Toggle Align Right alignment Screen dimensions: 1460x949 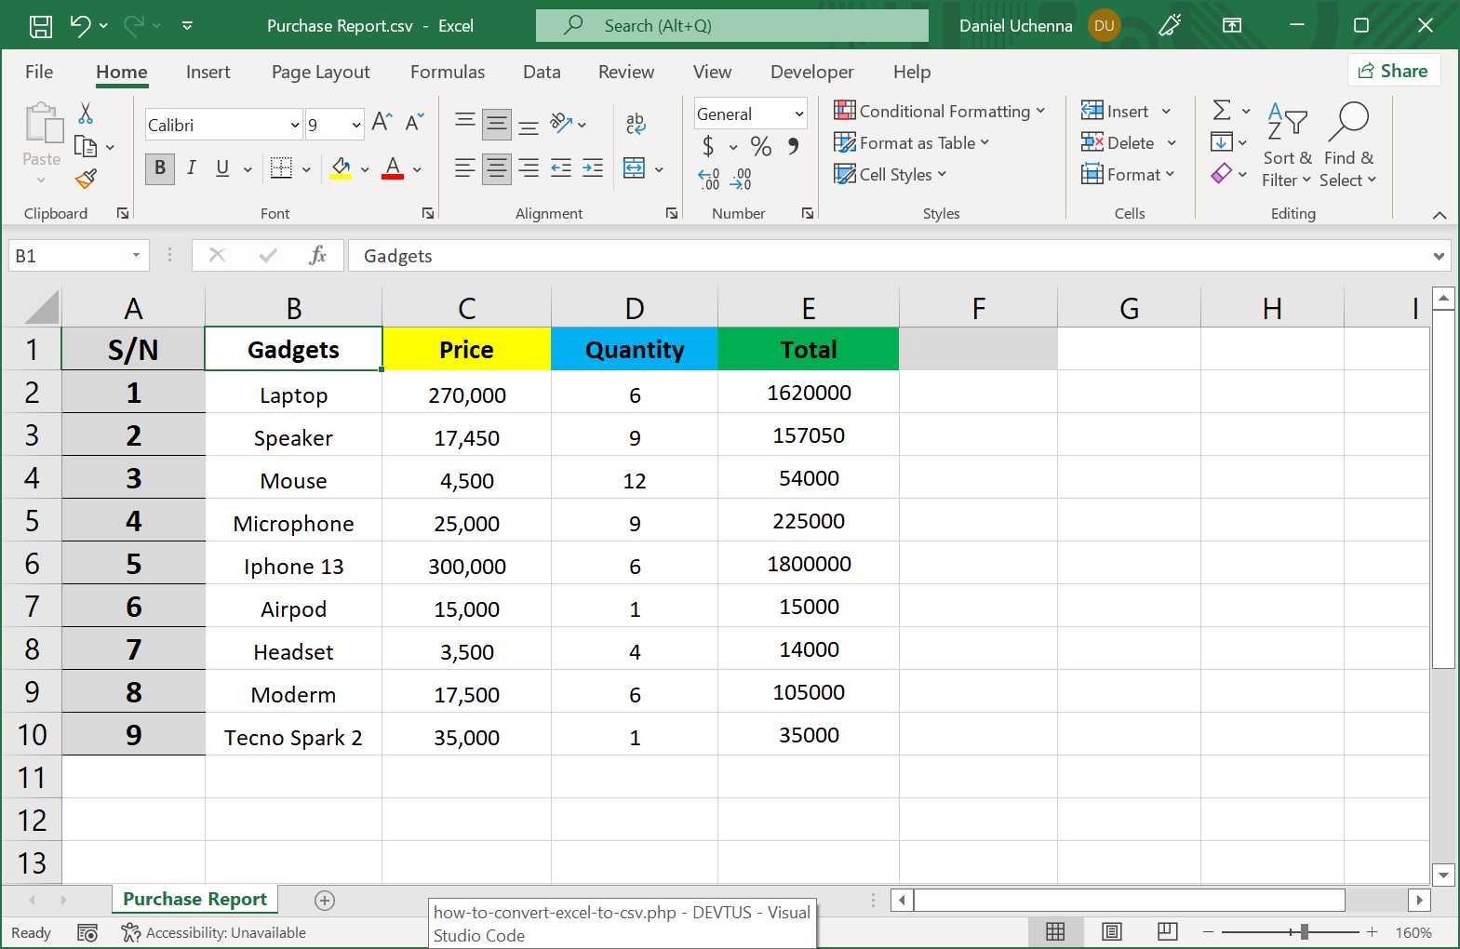click(x=529, y=168)
